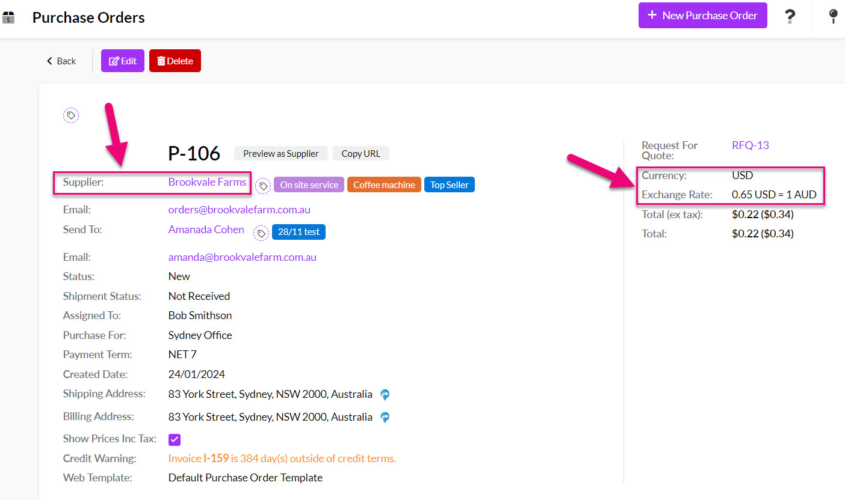Click amanda@brookvalefarm.com.au email link

click(243, 257)
